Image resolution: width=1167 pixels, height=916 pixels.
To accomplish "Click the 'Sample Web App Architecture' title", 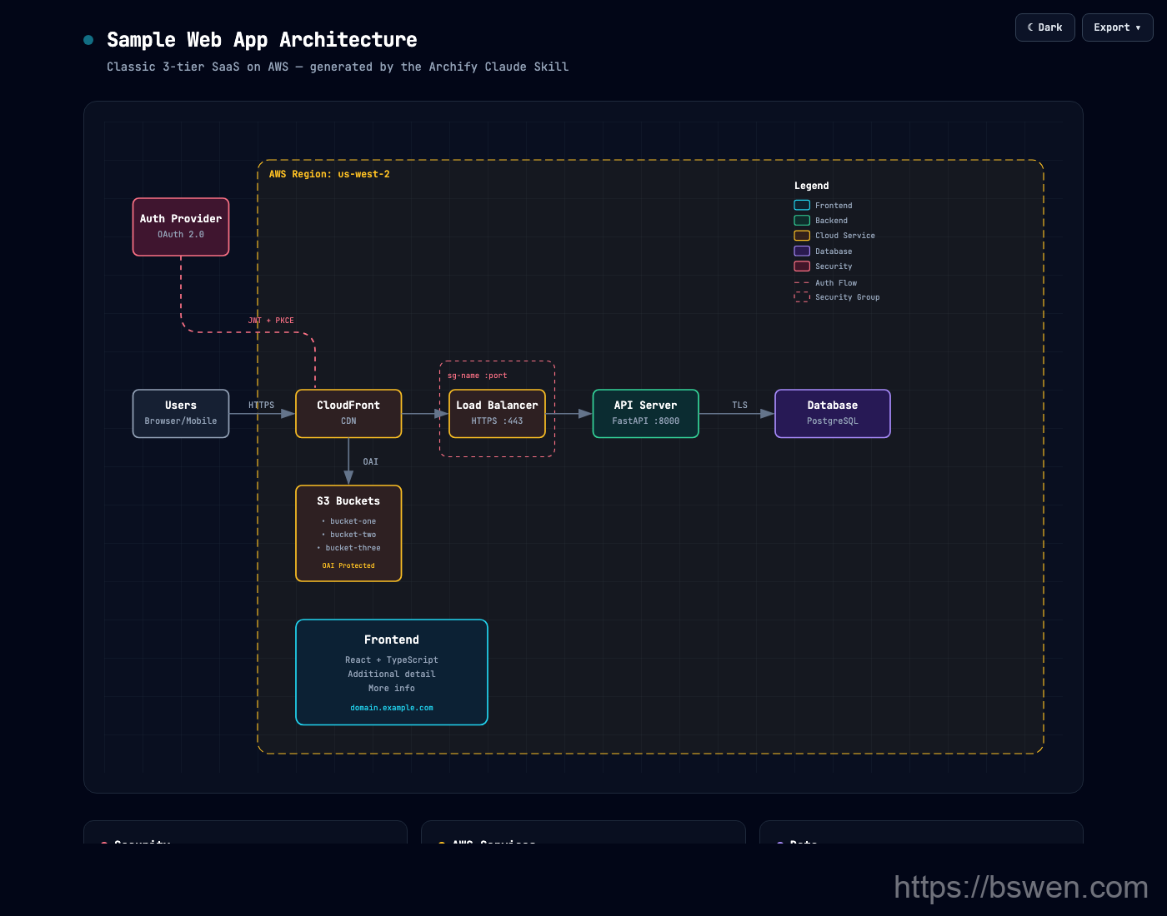I will [262, 40].
